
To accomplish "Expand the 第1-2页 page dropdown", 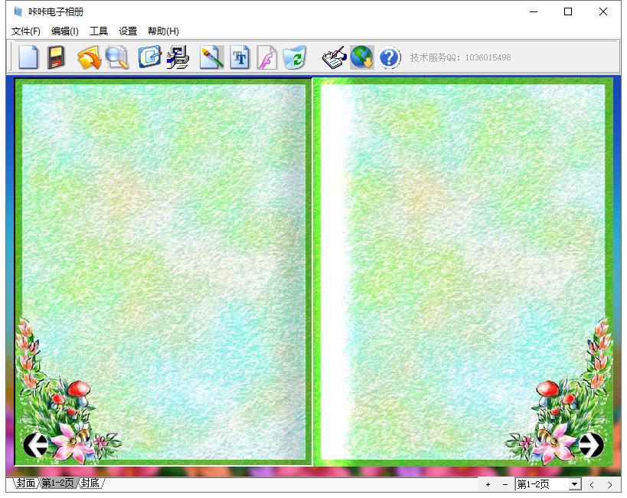I will tap(575, 484).
